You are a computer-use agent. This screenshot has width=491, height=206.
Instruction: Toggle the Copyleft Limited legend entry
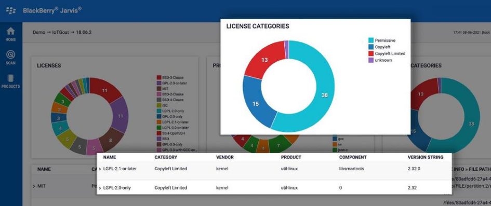click(x=387, y=53)
